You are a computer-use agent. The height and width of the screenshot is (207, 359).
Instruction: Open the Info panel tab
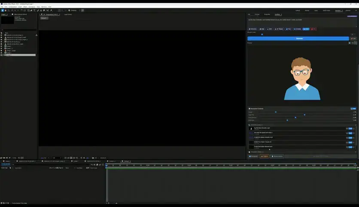[249, 15]
